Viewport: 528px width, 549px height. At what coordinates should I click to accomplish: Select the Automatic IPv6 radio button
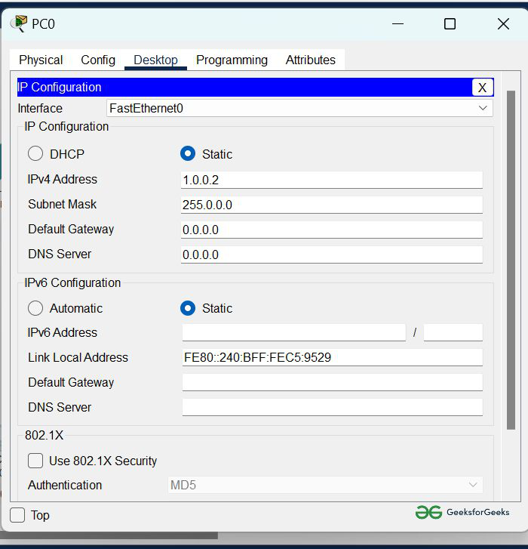35,308
